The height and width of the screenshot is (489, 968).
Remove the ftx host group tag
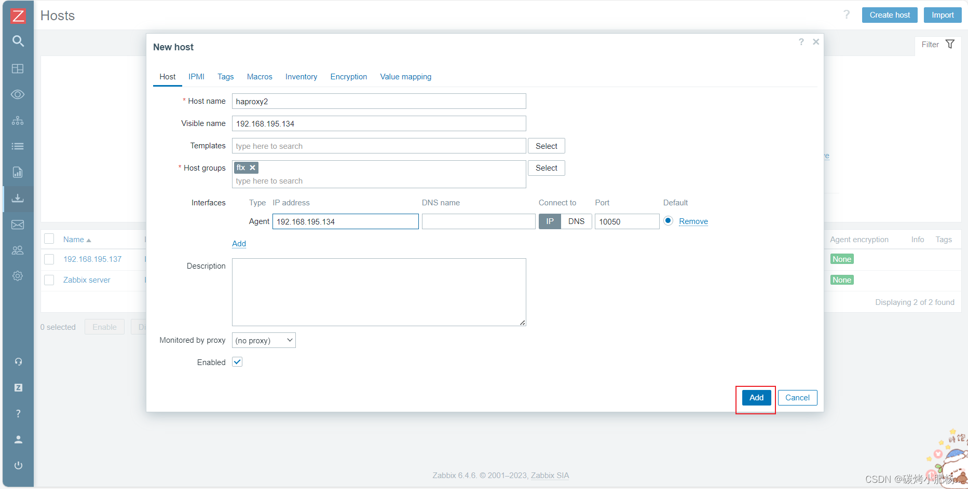pyautogui.click(x=252, y=167)
